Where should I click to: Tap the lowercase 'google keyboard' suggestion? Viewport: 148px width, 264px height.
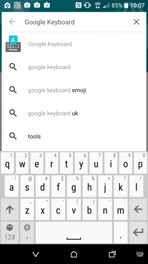pos(74,68)
